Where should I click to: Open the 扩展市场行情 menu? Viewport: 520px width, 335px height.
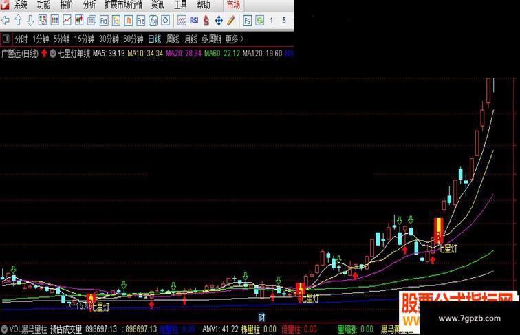(x=123, y=5)
